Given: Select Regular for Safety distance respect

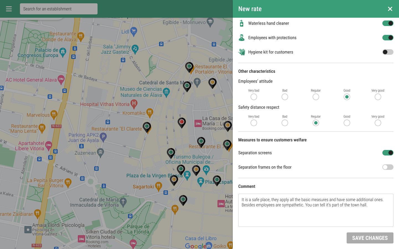Looking at the screenshot, I should 316,123.
